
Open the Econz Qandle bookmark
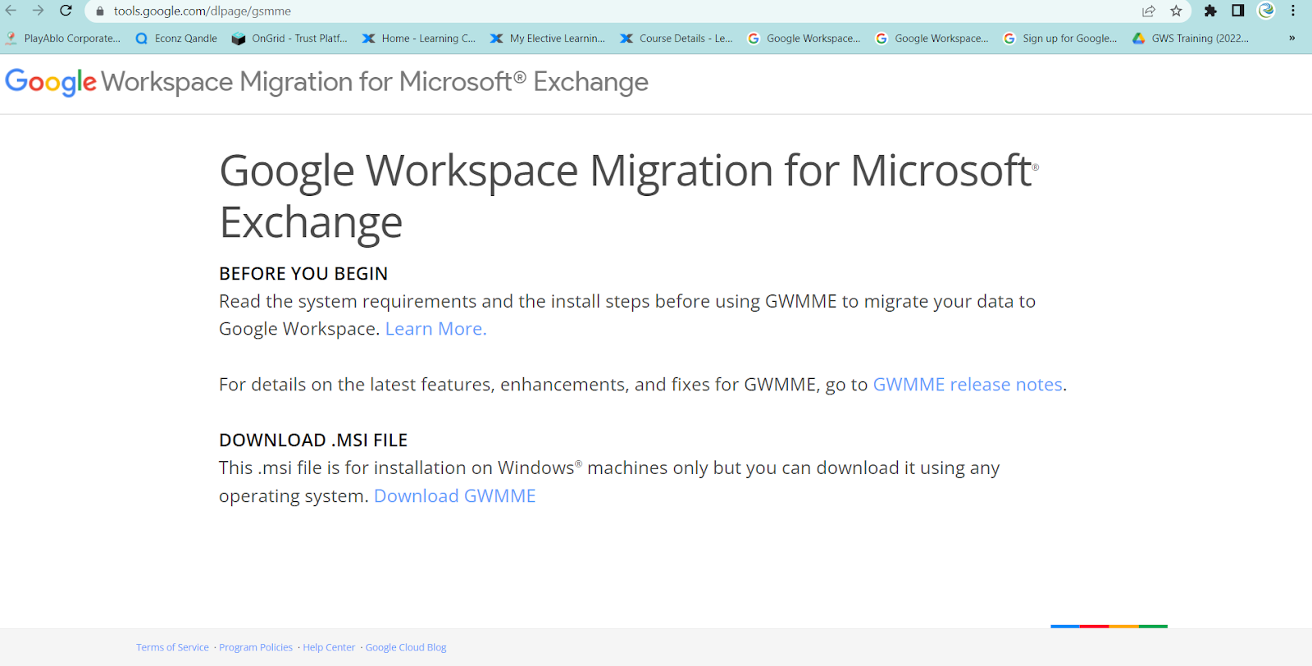(176, 39)
